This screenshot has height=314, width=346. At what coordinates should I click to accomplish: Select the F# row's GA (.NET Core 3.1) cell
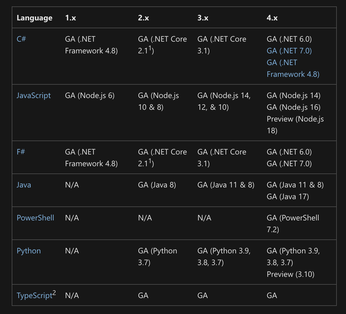pyautogui.click(x=222, y=158)
